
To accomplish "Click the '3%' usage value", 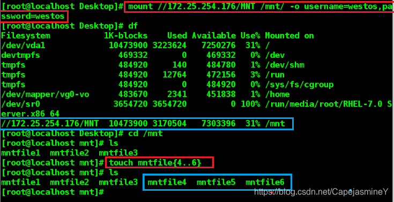I will point(255,75).
